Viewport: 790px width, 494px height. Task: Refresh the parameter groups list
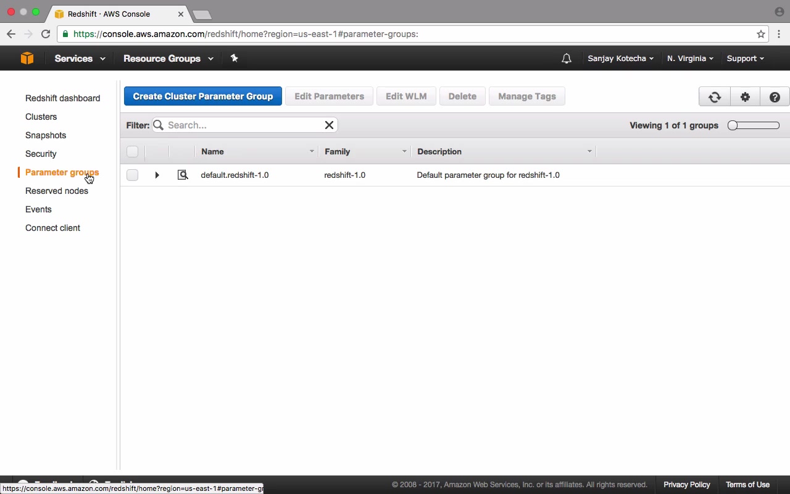tap(715, 96)
